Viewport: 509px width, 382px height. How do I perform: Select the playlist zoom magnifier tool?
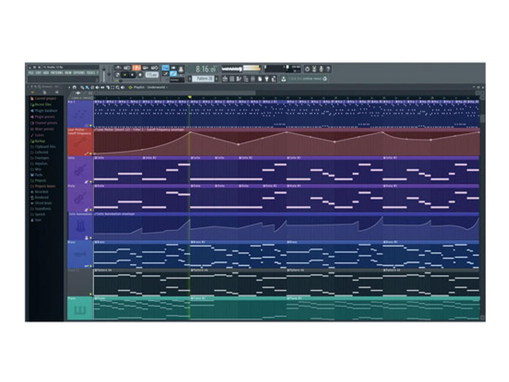point(117,88)
